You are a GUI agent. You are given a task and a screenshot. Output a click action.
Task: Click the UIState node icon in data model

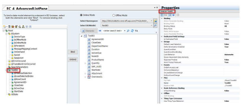9,95
